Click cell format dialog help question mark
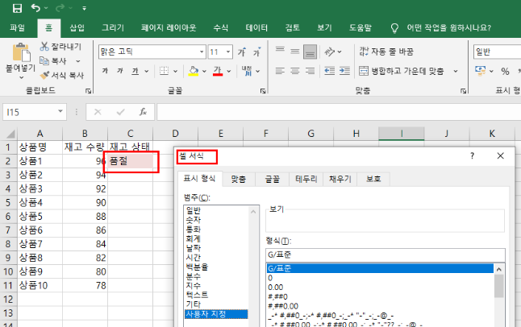This screenshot has height=327, width=521. point(472,155)
